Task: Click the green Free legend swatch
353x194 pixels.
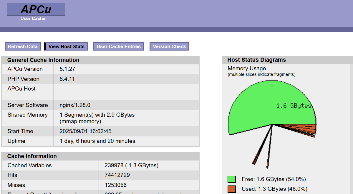Action: (232, 179)
